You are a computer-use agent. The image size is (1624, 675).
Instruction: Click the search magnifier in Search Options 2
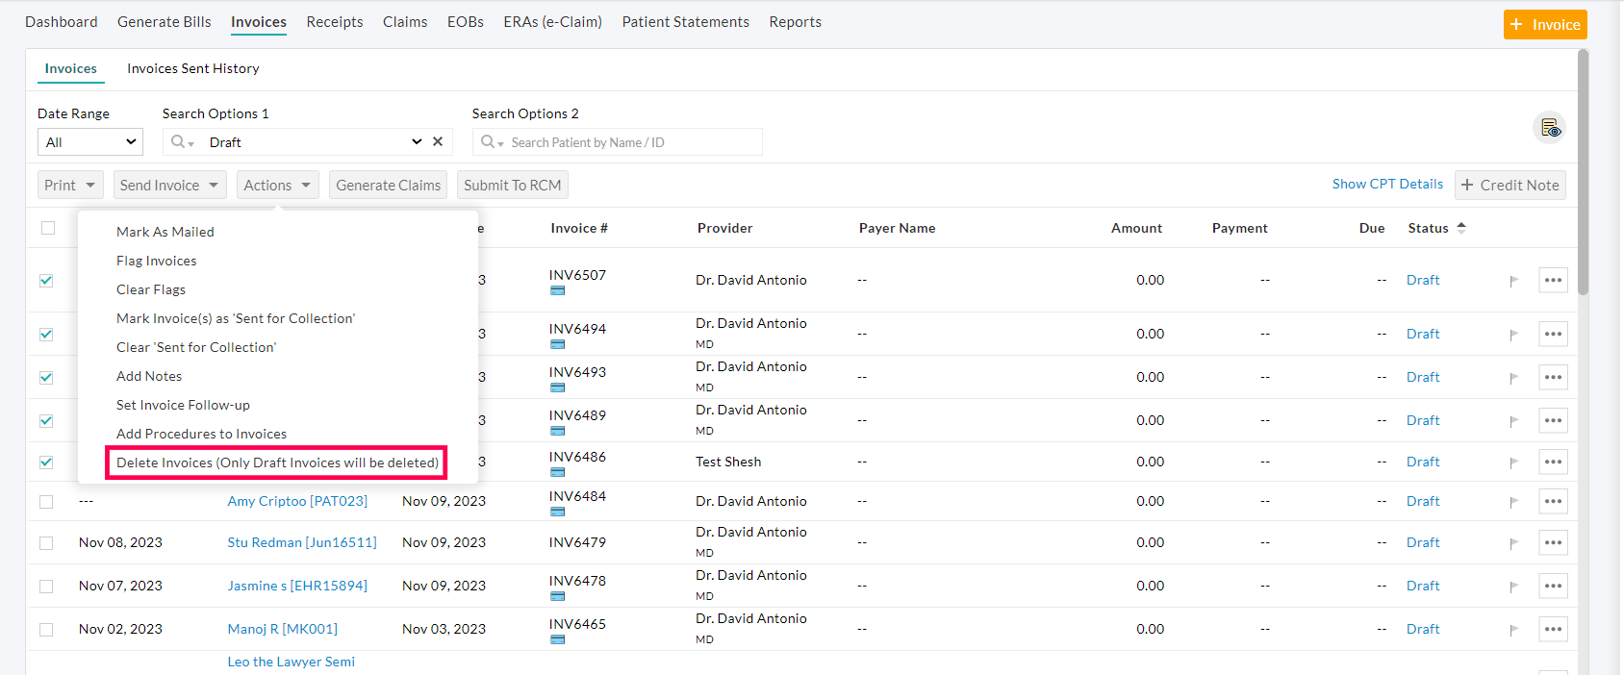point(489,142)
